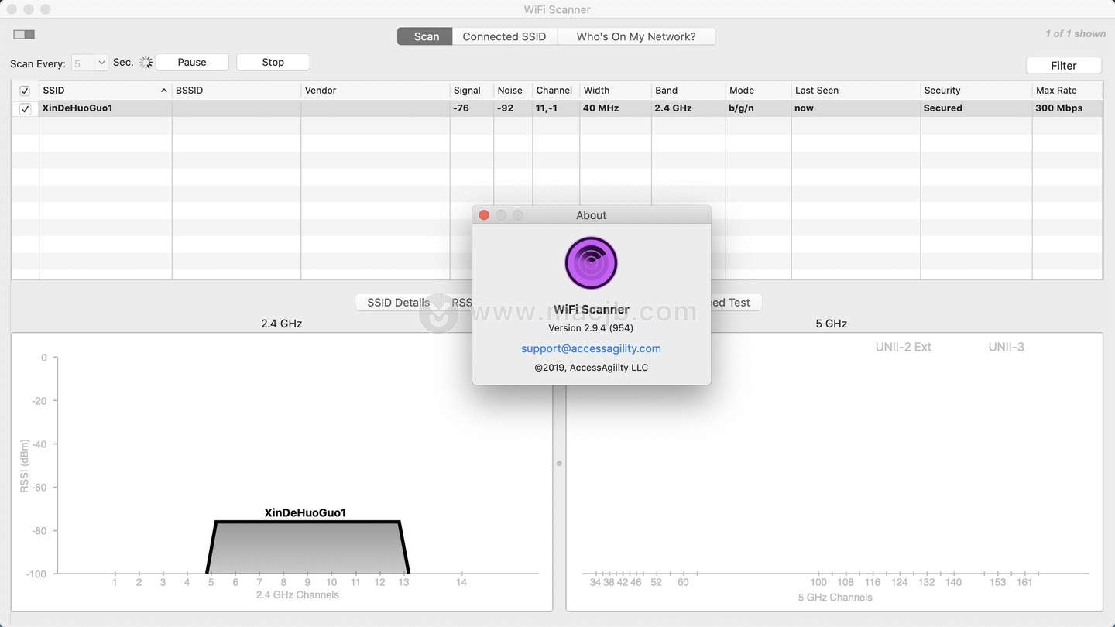Click the '5 GHz Channels' axis label
The width and height of the screenshot is (1115, 627).
click(835, 598)
